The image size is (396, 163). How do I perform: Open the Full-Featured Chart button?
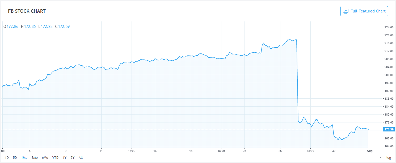pyautogui.click(x=364, y=11)
